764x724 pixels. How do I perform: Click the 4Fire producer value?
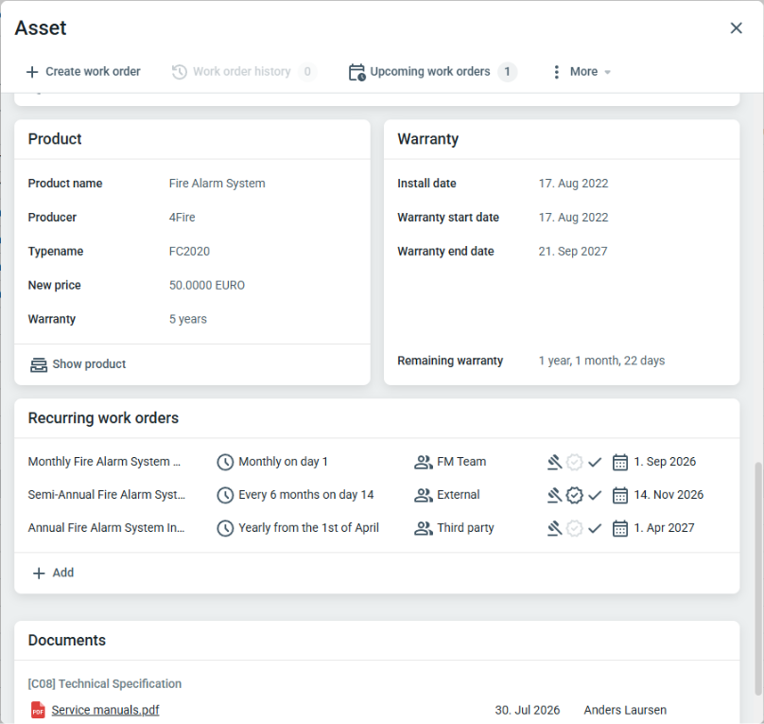coord(182,218)
